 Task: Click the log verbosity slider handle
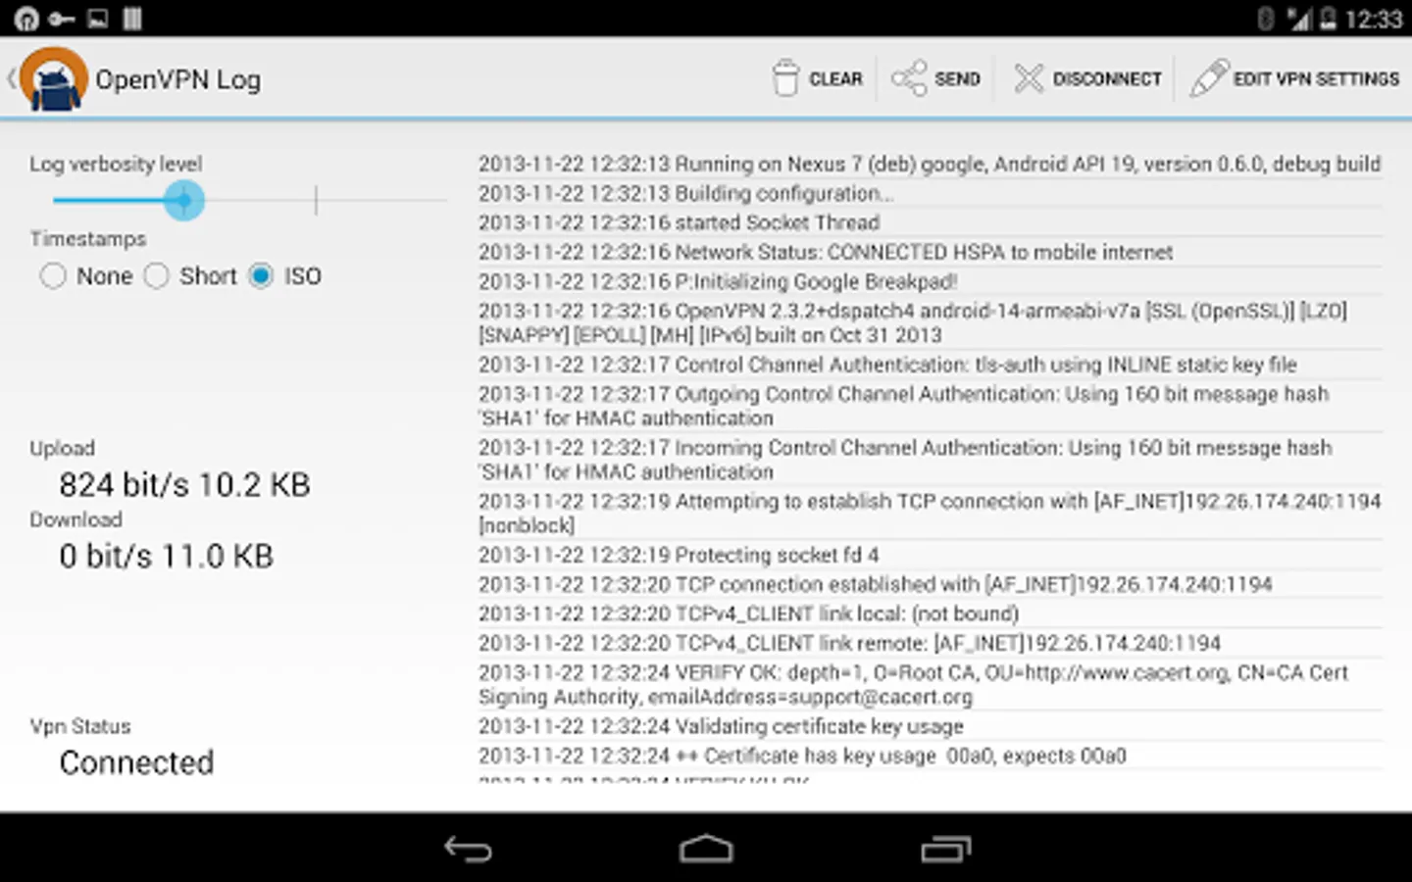pyautogui.click(x=183, y=200)
